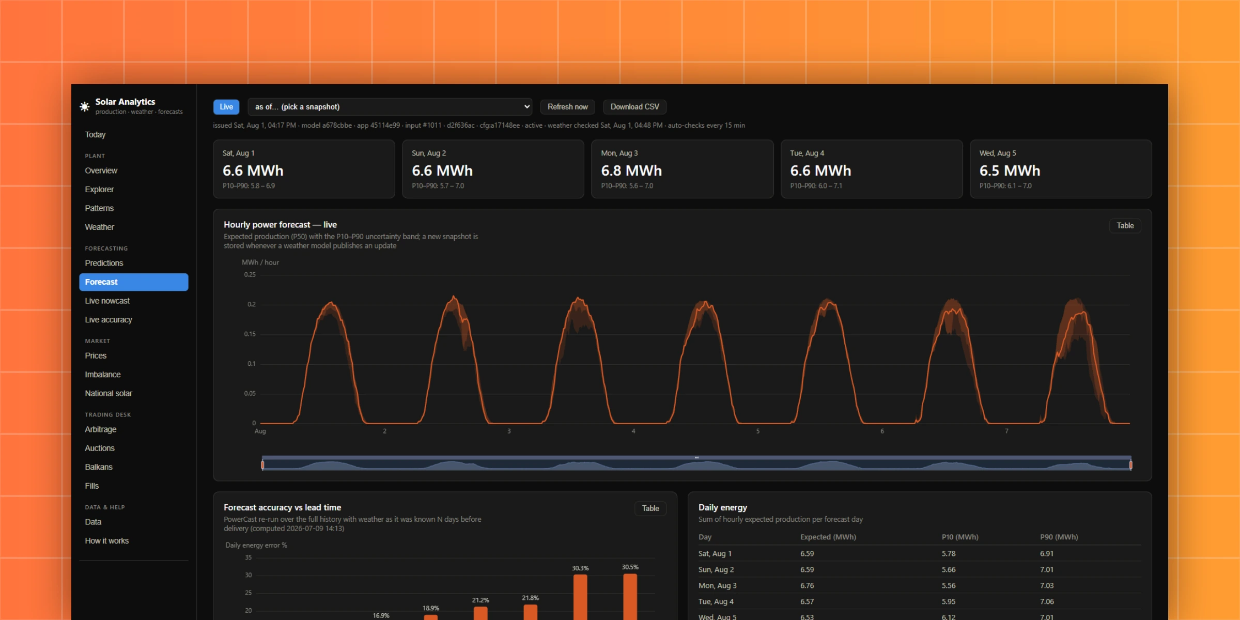This screenshot has height=620, width=1240.
Task: Select the Sun, Aug 2 forecast card
Action: [x=493, y=169]
